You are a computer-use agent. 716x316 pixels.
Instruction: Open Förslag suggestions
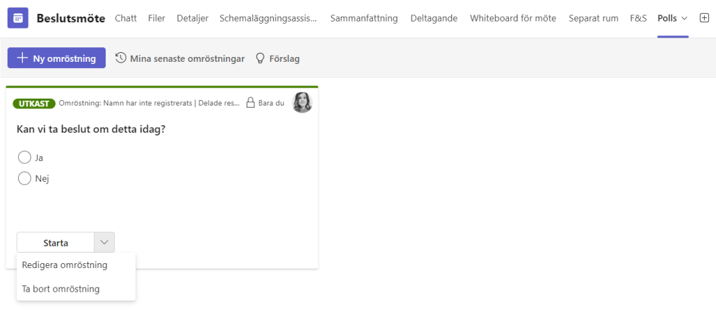[x=277, y=58]
